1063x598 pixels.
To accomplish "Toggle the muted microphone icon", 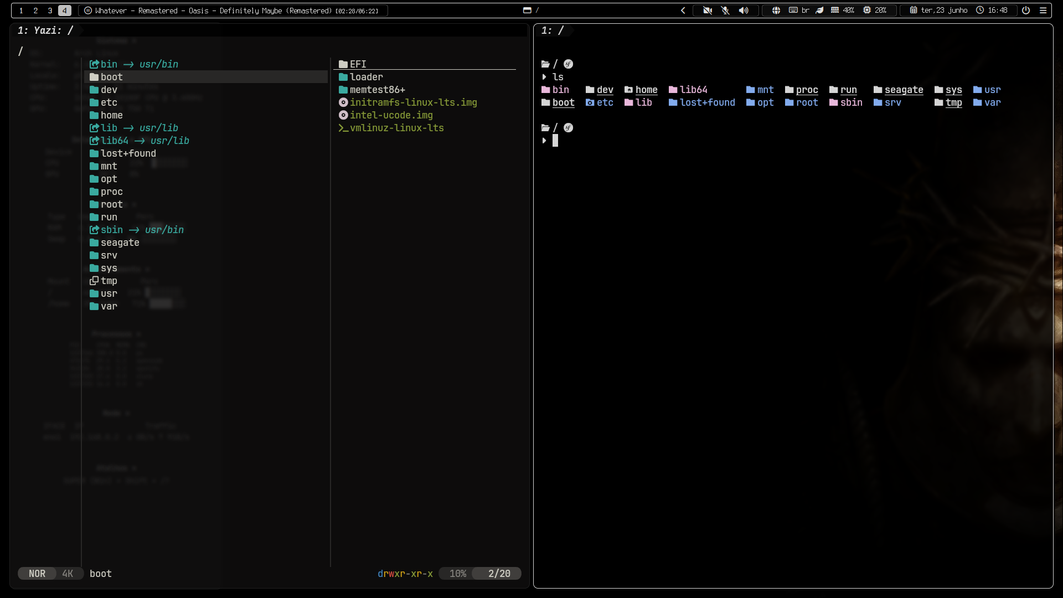I will [x=725, y=11].
